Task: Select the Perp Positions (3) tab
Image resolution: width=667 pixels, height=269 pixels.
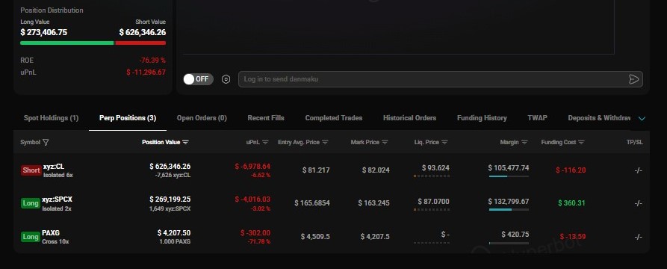Action: click(128, 118)
